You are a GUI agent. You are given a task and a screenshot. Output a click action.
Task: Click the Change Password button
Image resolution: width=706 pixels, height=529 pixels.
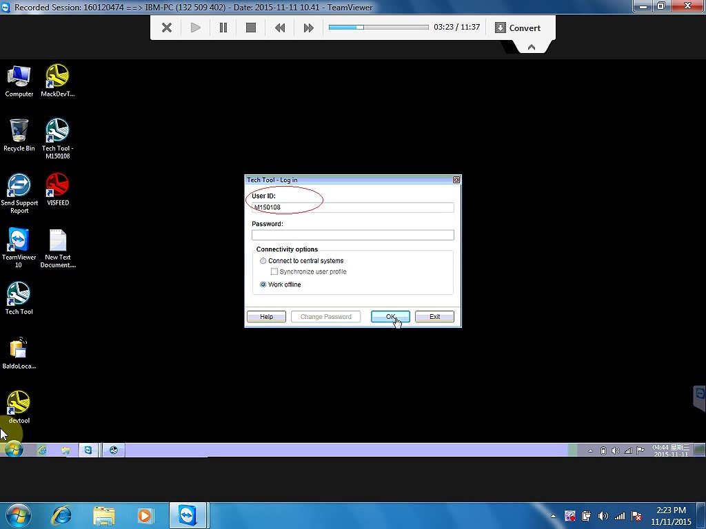(x=325, y=317)
